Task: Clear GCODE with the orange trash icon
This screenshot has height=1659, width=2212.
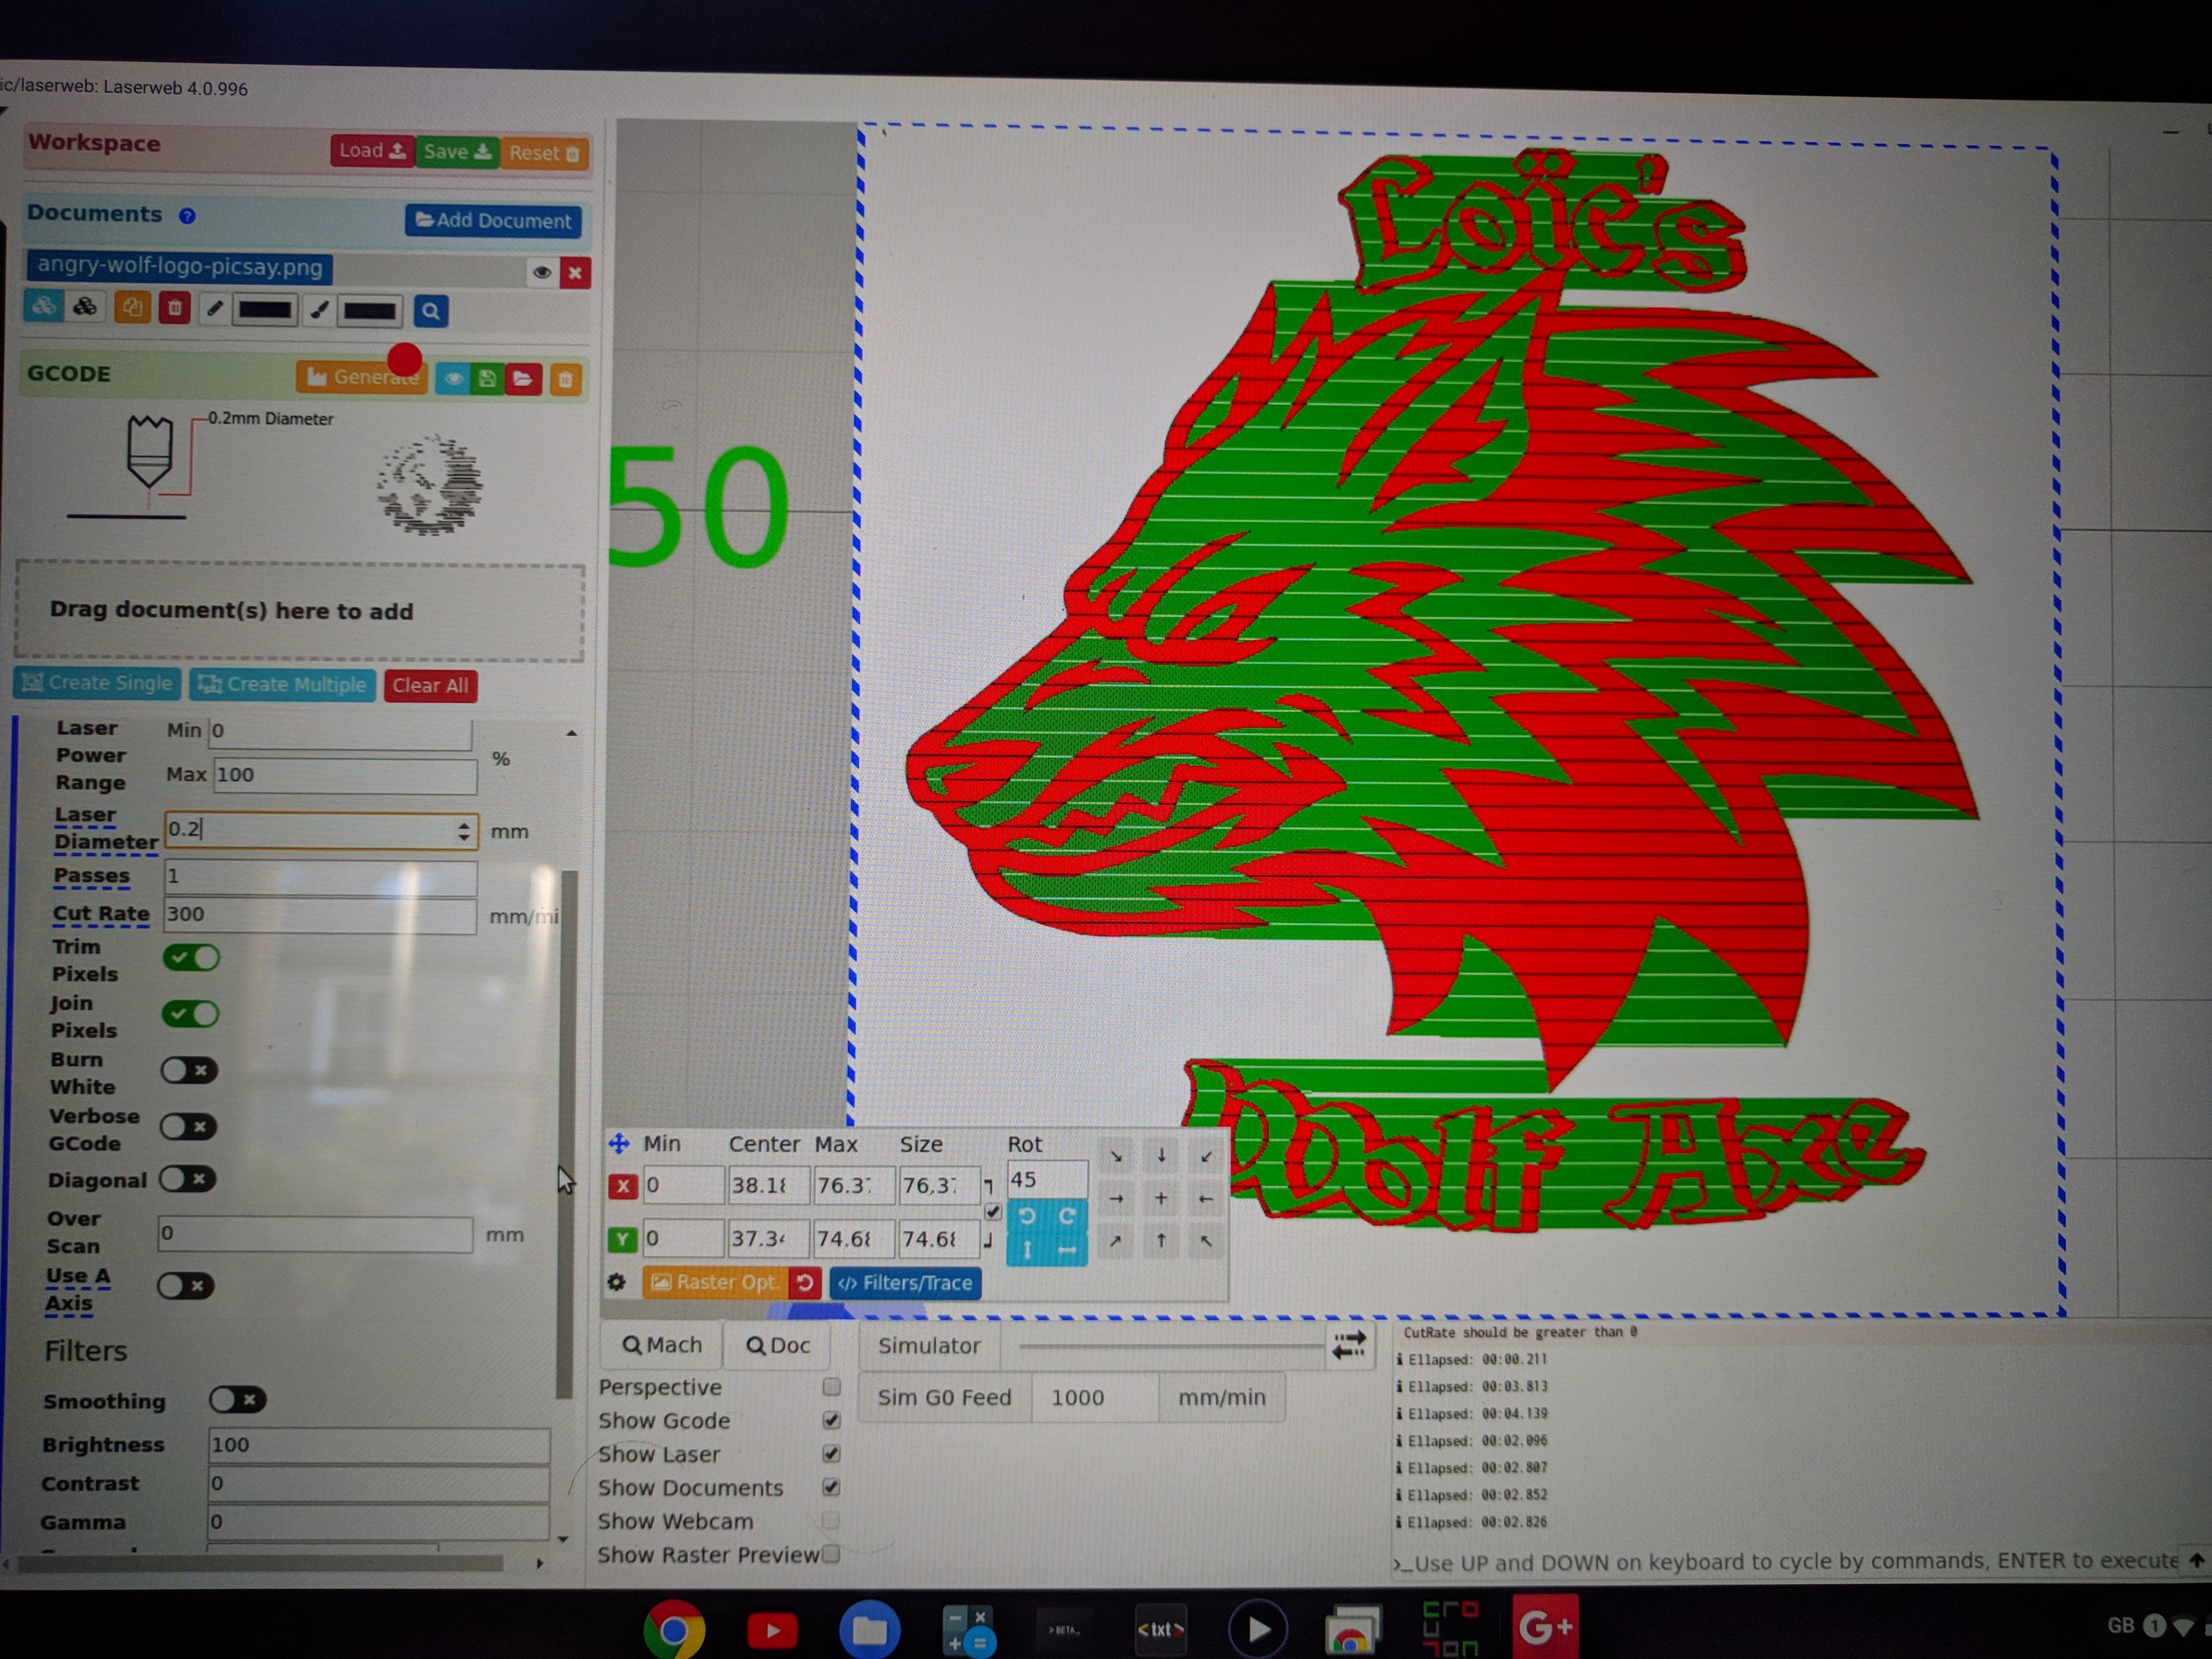Action: tap(565, 380)
